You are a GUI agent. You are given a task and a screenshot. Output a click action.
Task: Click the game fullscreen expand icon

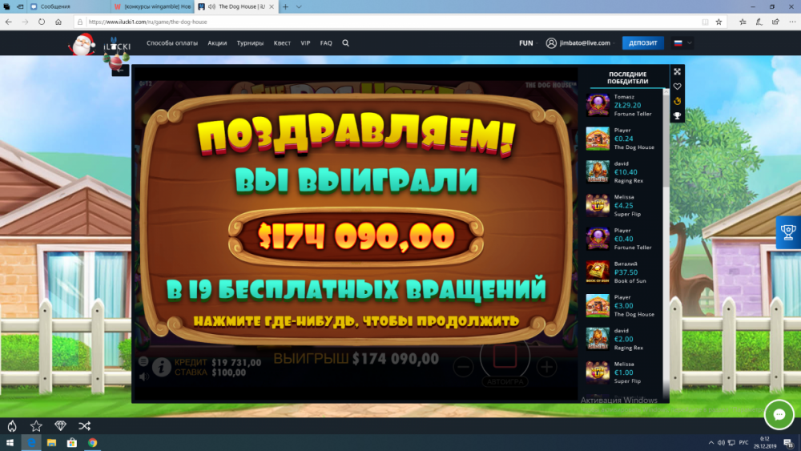tap(677, 72)
